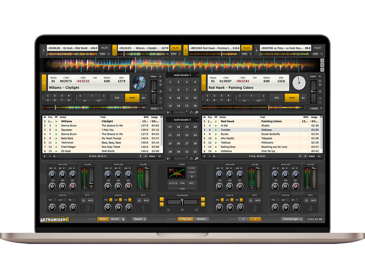Remove a track from the left playlist

50,156
